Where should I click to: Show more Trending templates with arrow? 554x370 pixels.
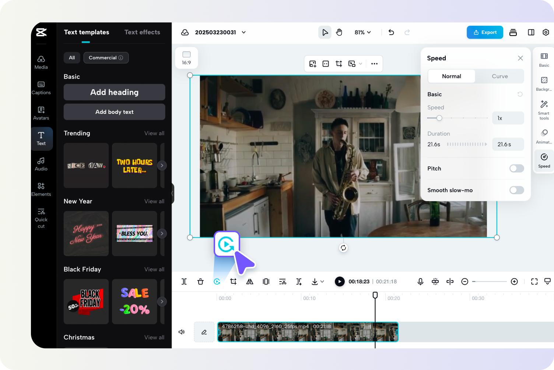coord(162,165)
